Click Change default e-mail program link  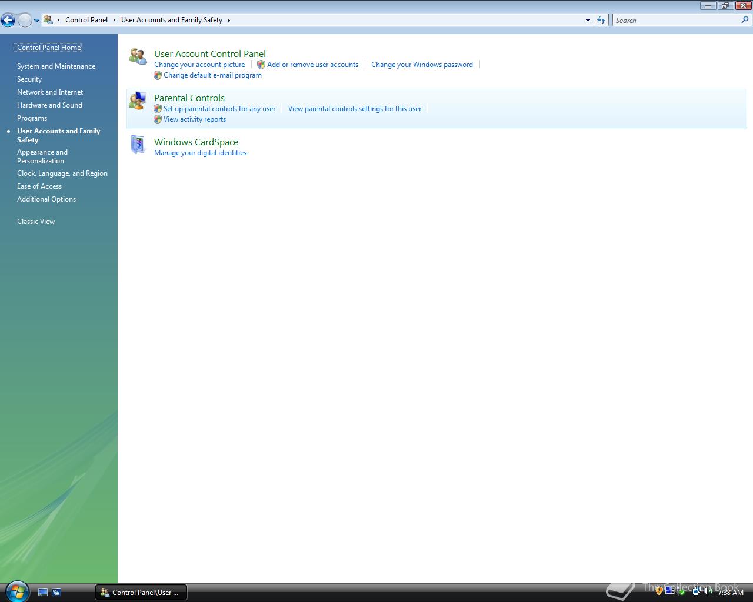pos(212,75)
